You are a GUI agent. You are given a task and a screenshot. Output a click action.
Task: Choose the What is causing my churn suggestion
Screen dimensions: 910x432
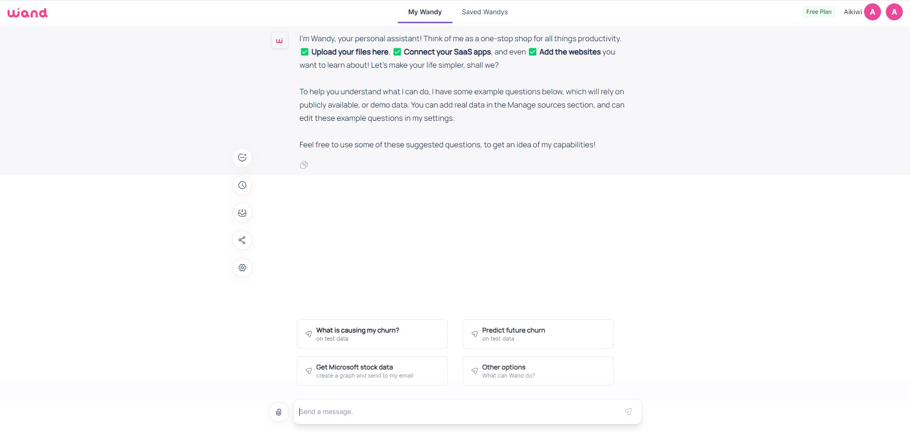(372, 334)
